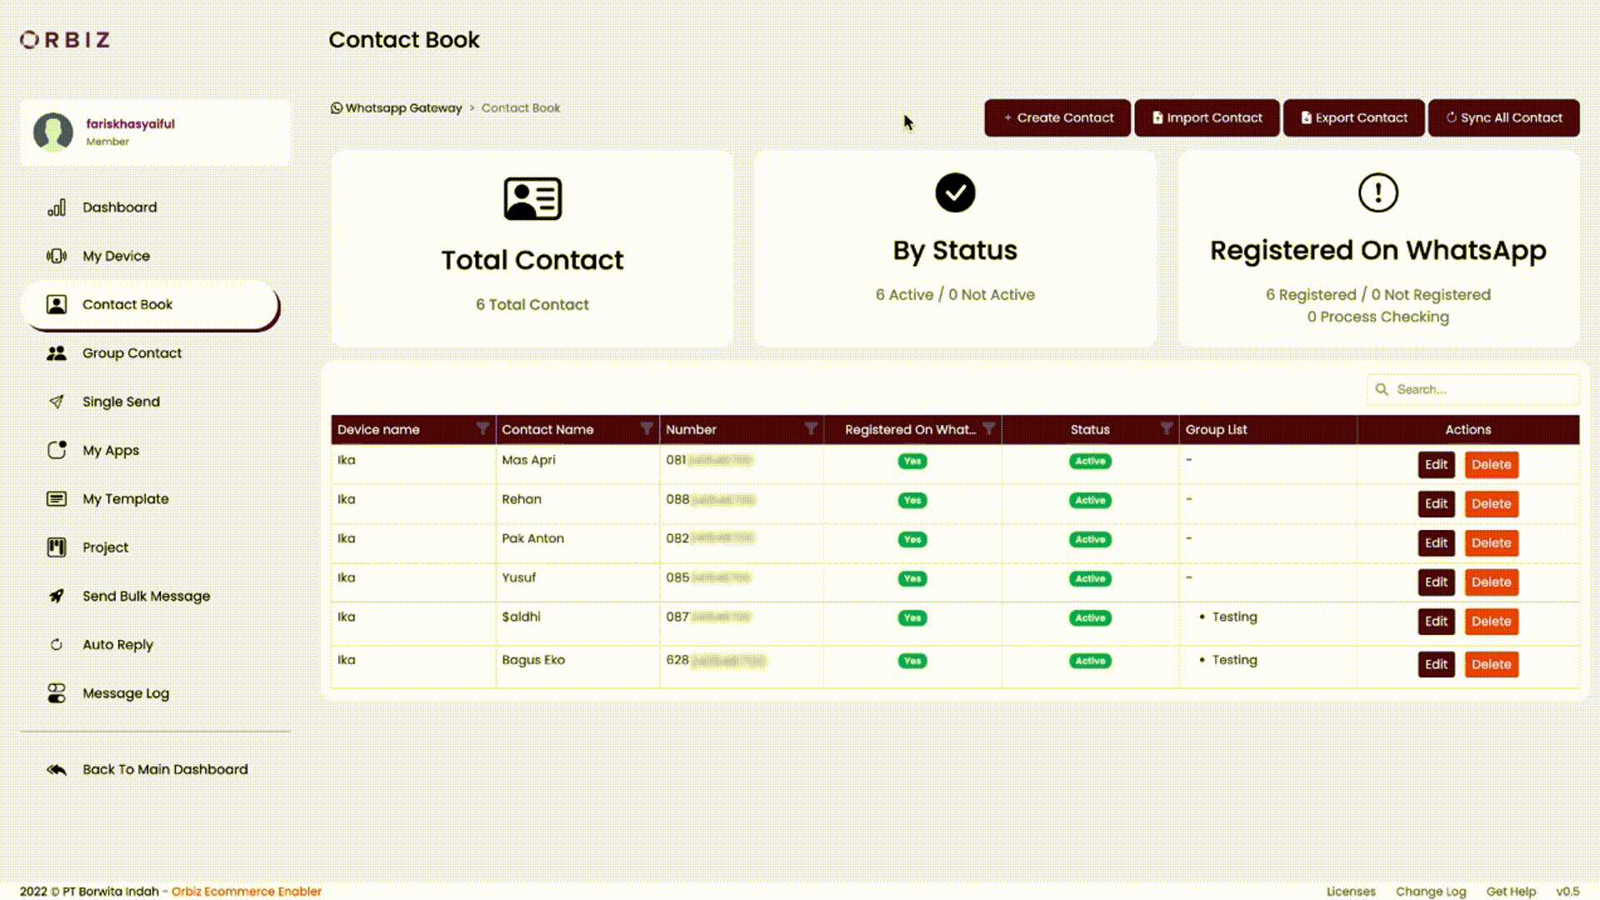Click the Yes badge for Pak Anton

click(x=912, y=539)
